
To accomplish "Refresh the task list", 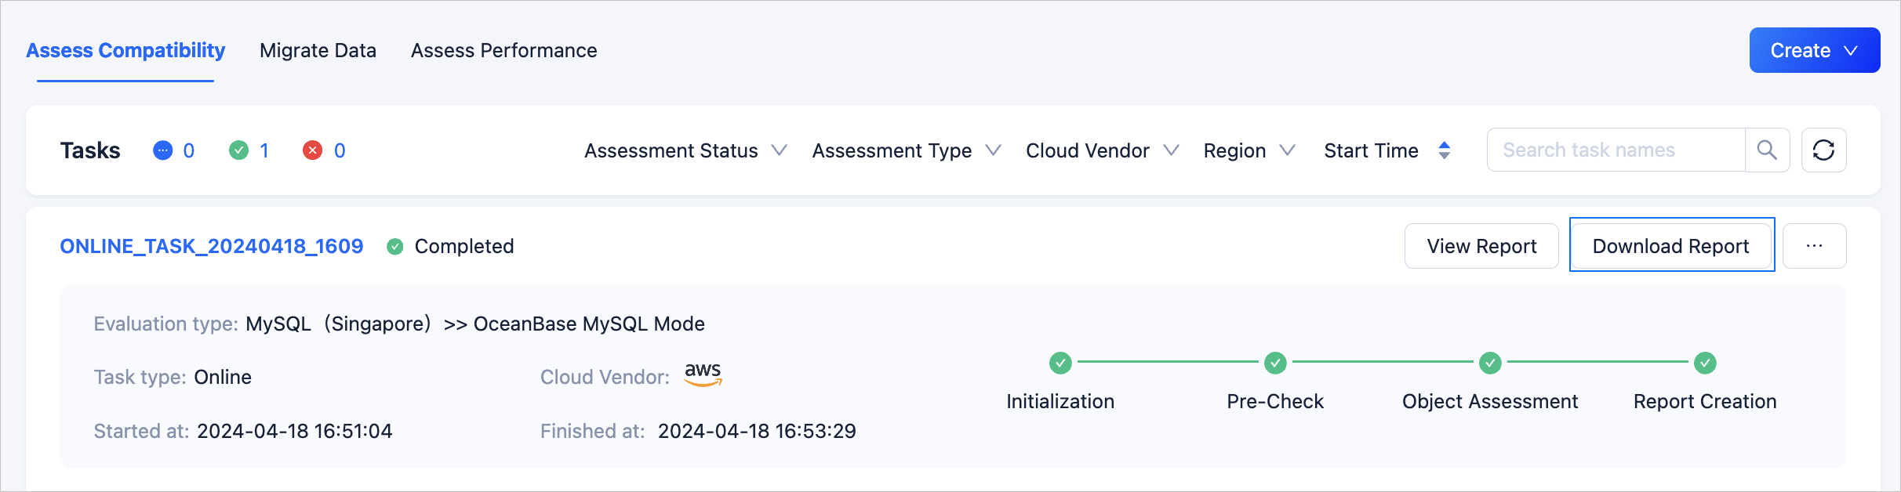I will click(1823, 150).
